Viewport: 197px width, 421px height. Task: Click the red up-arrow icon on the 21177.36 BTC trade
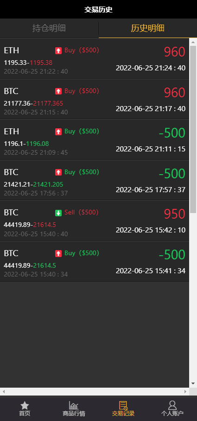[58, 91]
